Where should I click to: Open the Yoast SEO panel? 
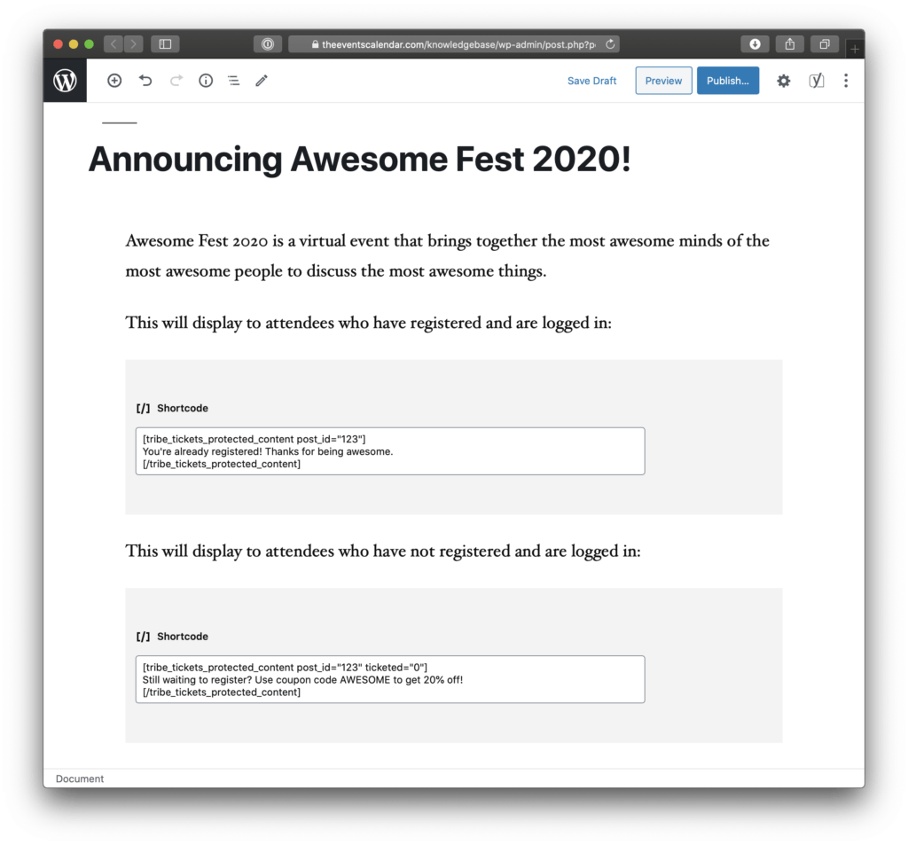click(x=816, y=81)
